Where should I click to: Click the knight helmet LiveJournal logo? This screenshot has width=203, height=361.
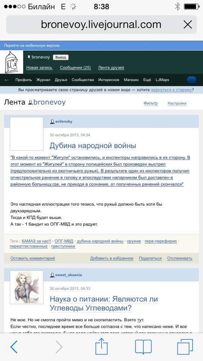12,62
